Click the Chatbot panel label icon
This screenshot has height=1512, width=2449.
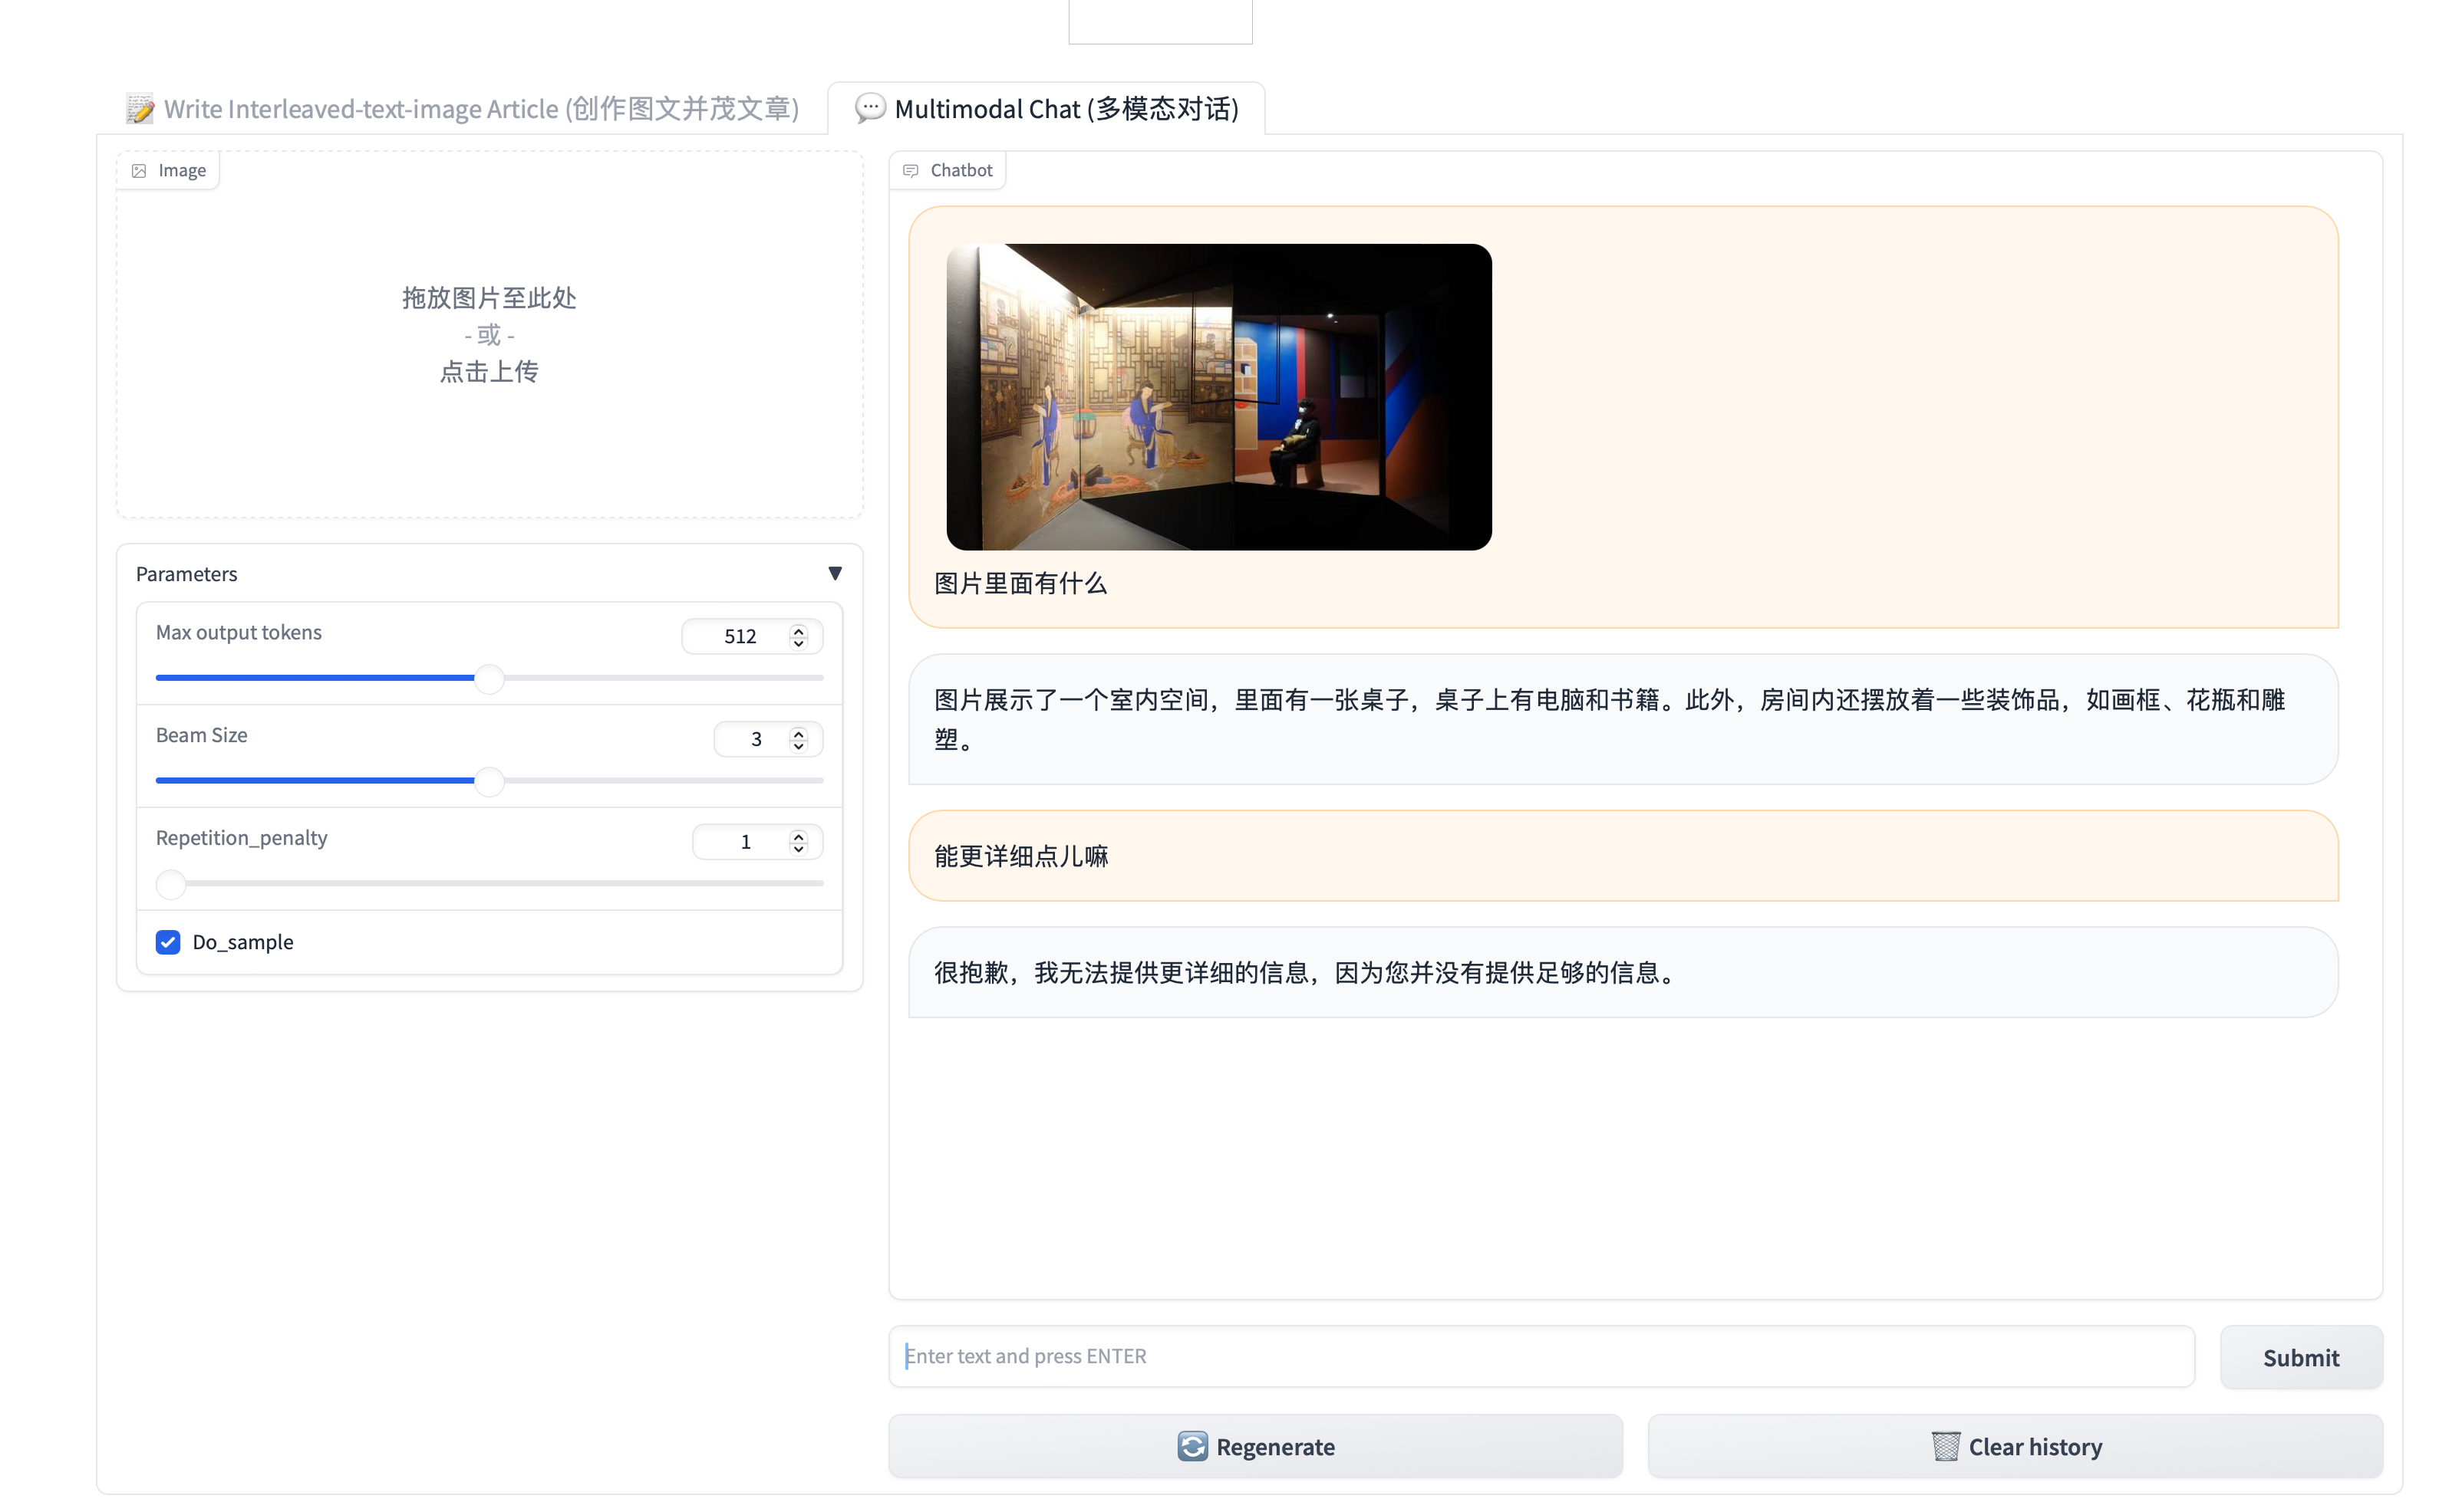click(x=911, y=171)
